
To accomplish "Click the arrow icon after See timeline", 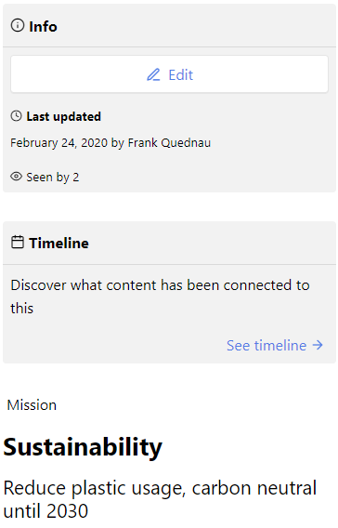I will [318, 345].
